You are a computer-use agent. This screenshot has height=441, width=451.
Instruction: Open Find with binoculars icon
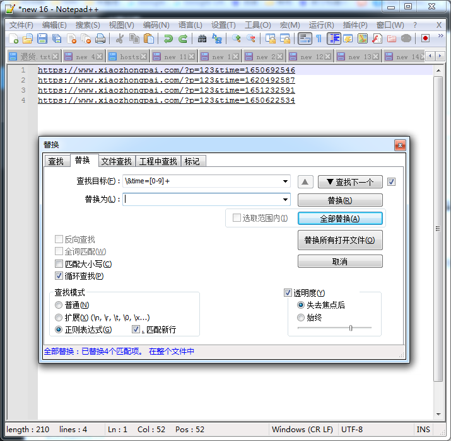(x=202, y=38)
